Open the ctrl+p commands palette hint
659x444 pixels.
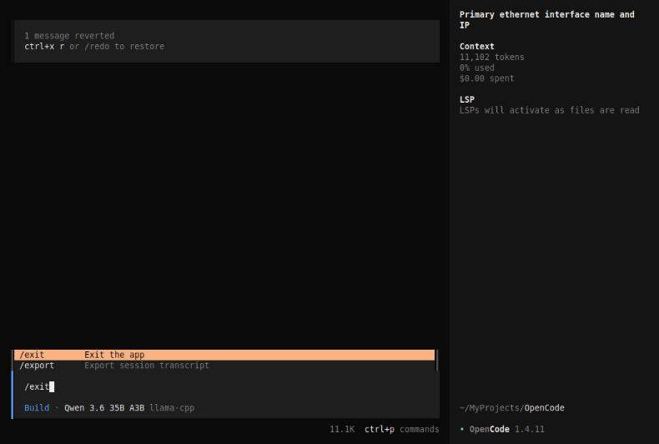pyautogui.click(x=401, y=429)
